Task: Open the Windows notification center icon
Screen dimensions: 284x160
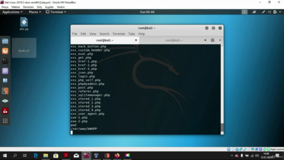Action: 277,156
